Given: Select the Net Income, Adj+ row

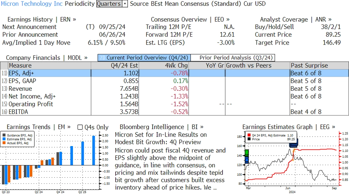Looking at the screenshot, I should pos(174,96).
